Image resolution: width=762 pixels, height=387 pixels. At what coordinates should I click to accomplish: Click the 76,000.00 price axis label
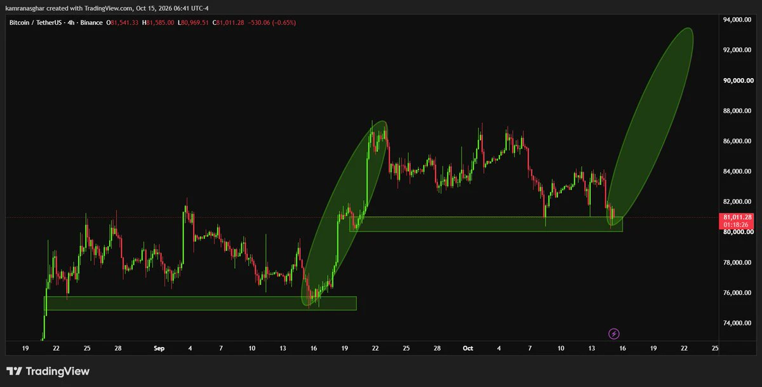coord(737,293)
